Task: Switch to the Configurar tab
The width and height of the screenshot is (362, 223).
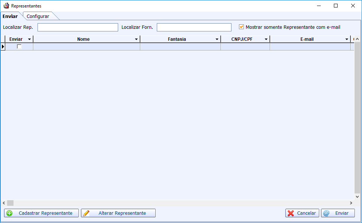Action: click(38, 16)
